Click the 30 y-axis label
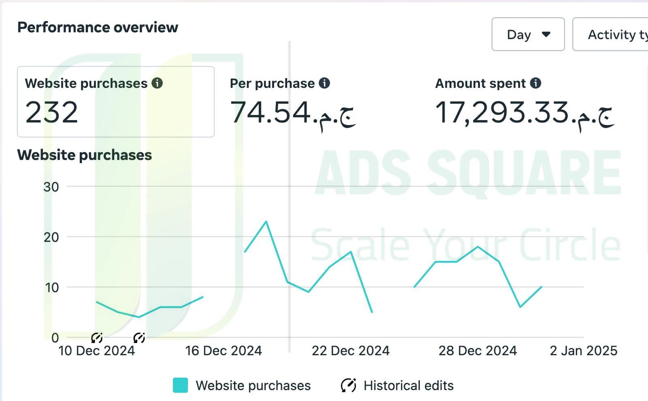 click(51, 187)
